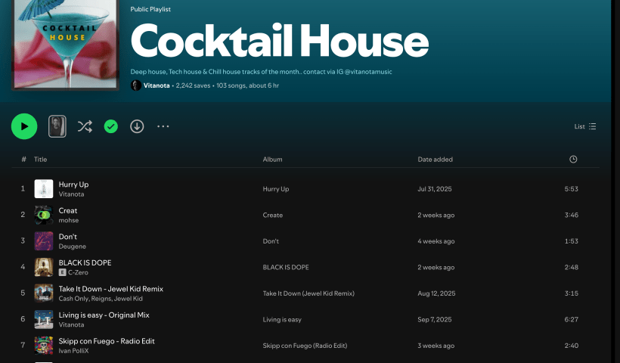Sort tracks by the Title column header
The width and height of the screenshot is (620, 363).
tap(40, 160)
